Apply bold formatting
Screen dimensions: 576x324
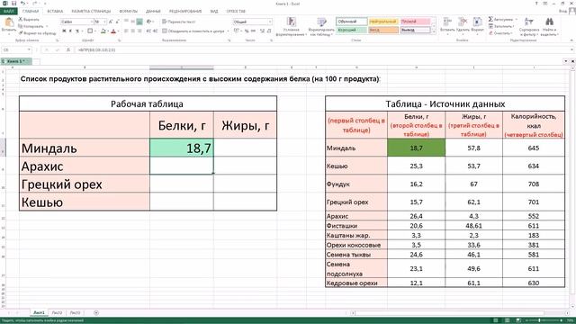point(64,31)
